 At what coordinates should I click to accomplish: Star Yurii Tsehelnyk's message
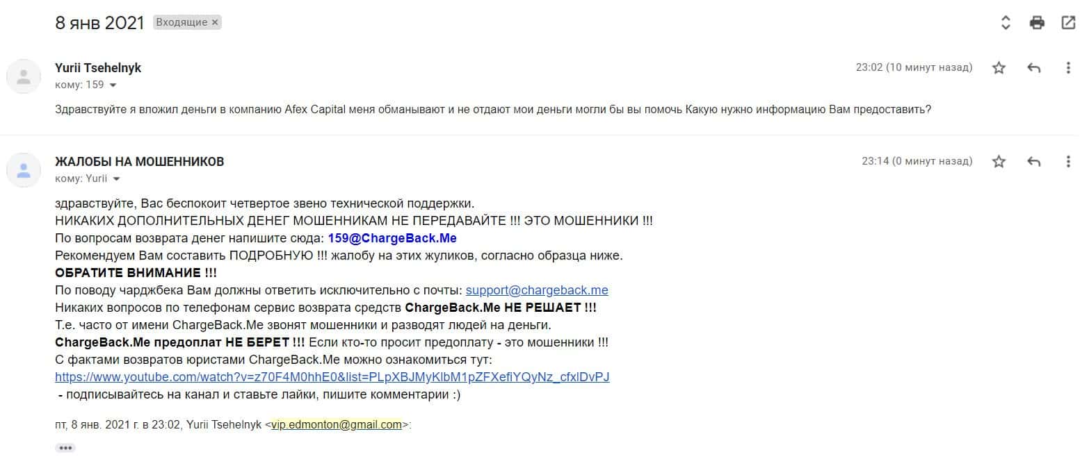click(x=999, y=67)
